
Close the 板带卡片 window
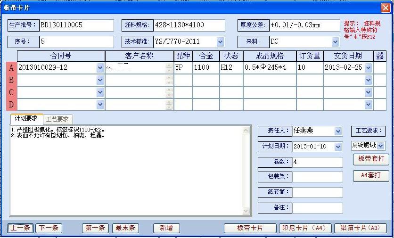pos(385,8)
